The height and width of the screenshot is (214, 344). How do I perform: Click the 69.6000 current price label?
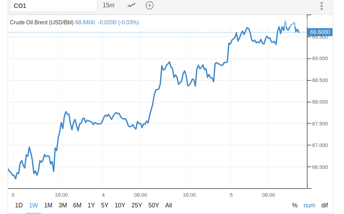(x=320, y=32)
